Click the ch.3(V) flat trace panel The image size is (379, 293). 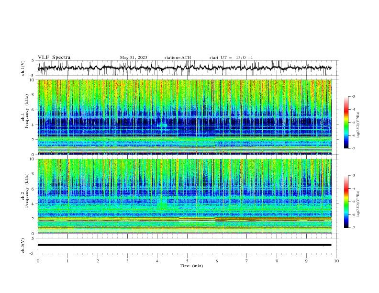tap(188, 246)
